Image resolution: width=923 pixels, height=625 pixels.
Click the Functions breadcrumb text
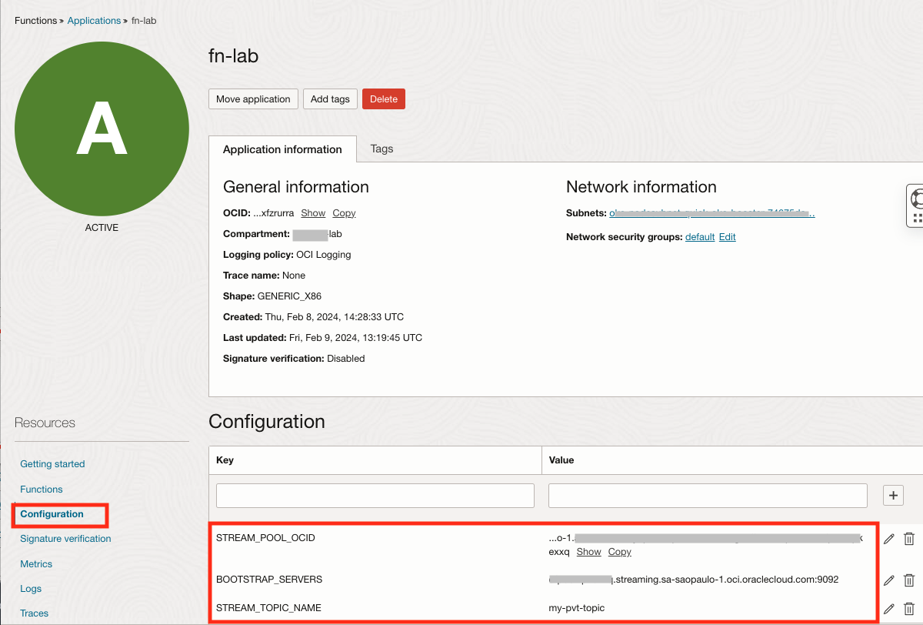click(36, 21)
